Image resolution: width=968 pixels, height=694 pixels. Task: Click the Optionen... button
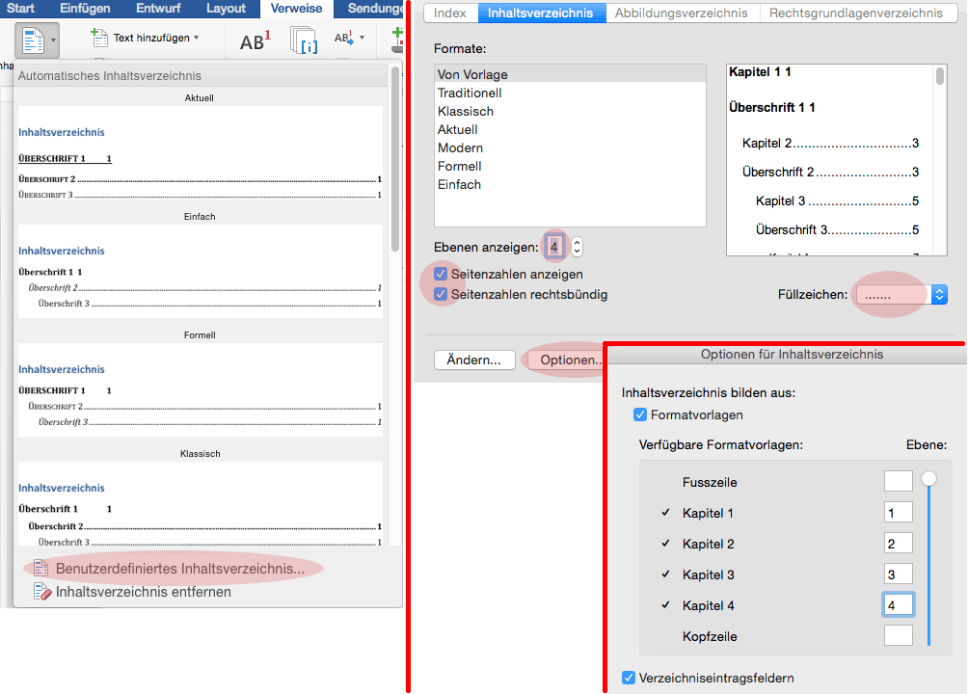coord(569,360)
